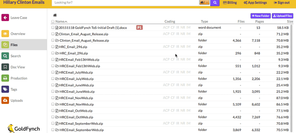Open App Settings in the top bar
The height and width of the screenshot is (133, 296).
(255, 3)
